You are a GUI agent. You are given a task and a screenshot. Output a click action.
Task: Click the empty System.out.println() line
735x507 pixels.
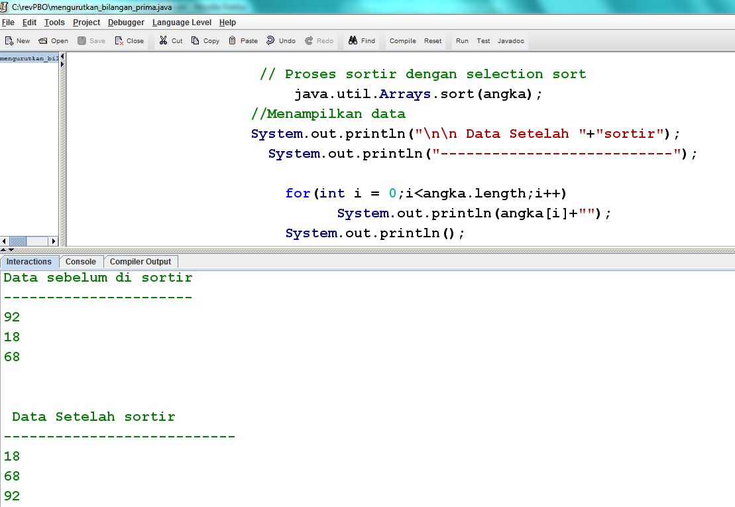tap(375, 233)
